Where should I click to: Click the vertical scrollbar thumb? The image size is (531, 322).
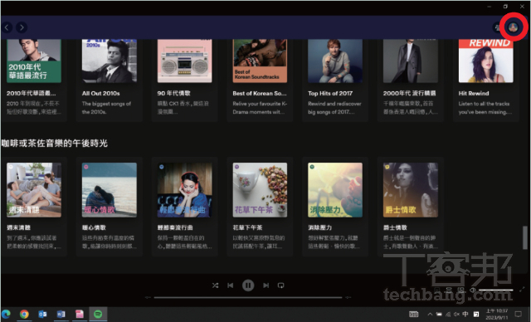click(524, 237)
